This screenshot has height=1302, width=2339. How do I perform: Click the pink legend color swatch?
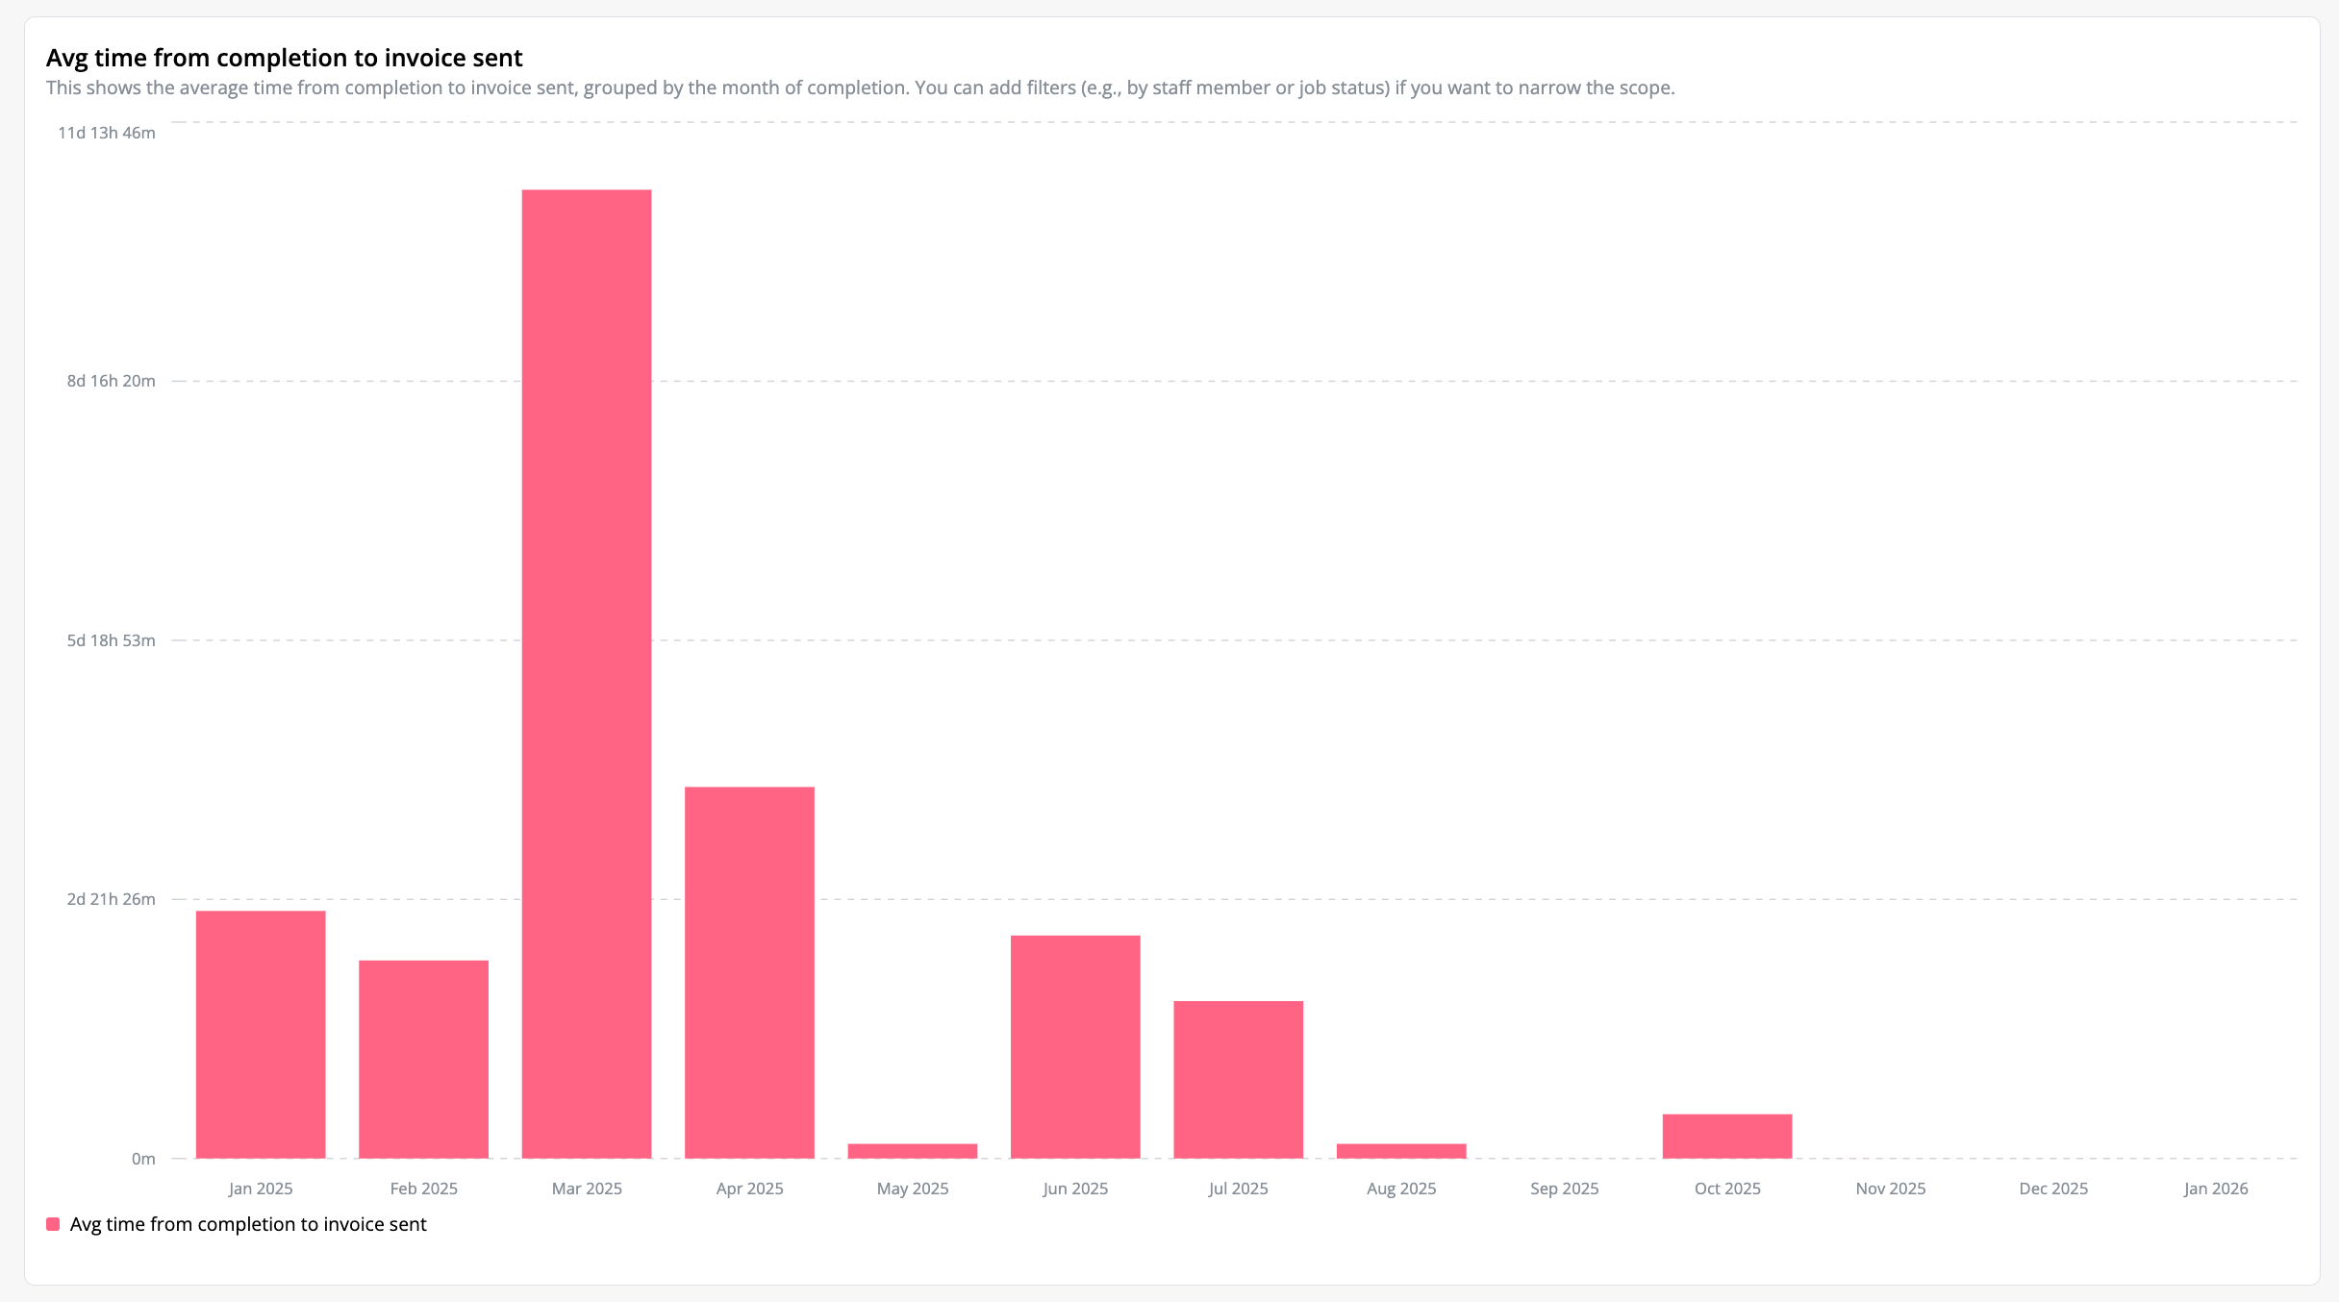coord(53,1224)
